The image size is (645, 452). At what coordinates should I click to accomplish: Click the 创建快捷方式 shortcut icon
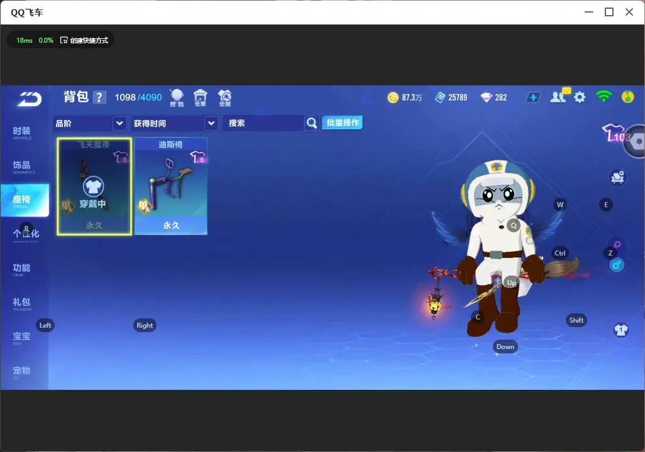pos(63,40)
